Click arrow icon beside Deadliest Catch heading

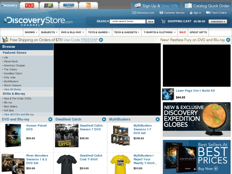point(104,119)
